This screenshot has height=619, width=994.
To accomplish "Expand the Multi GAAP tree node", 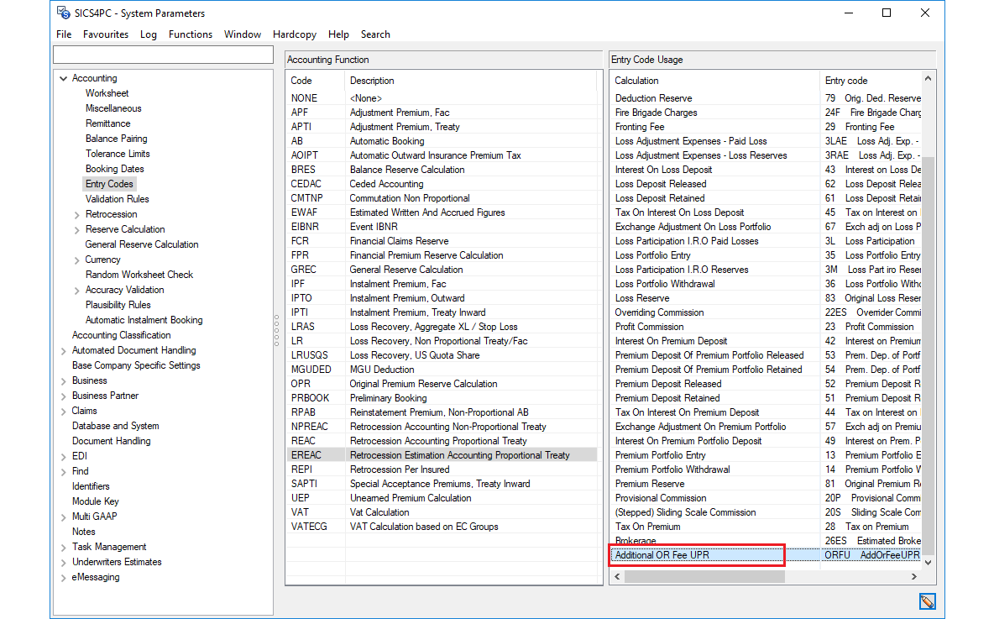I will coord(63,517).
